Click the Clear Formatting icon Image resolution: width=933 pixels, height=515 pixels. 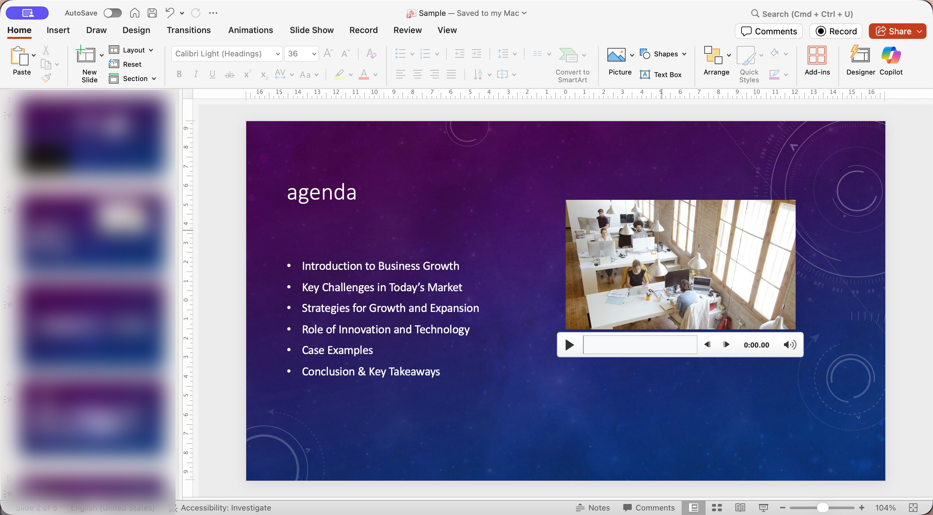pyautogui.click(x=371, y=53)
